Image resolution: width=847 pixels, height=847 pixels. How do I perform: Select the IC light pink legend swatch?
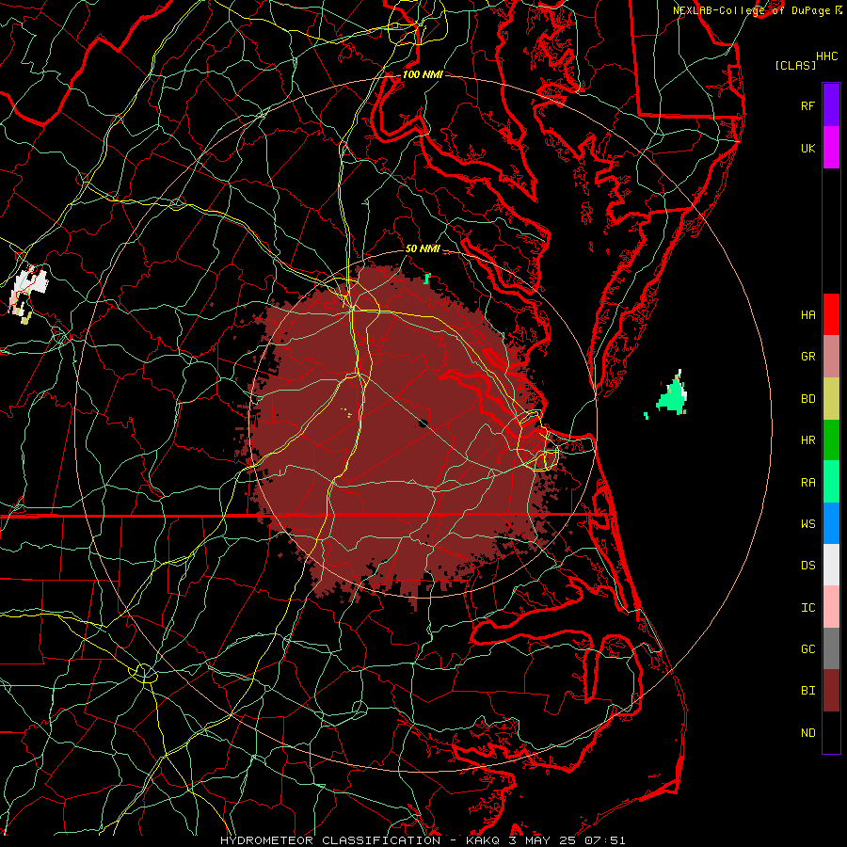(831, 607)
